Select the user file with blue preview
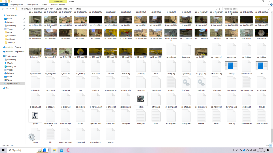The height and width of the screenshot is (153, 273). coord(261,66)
